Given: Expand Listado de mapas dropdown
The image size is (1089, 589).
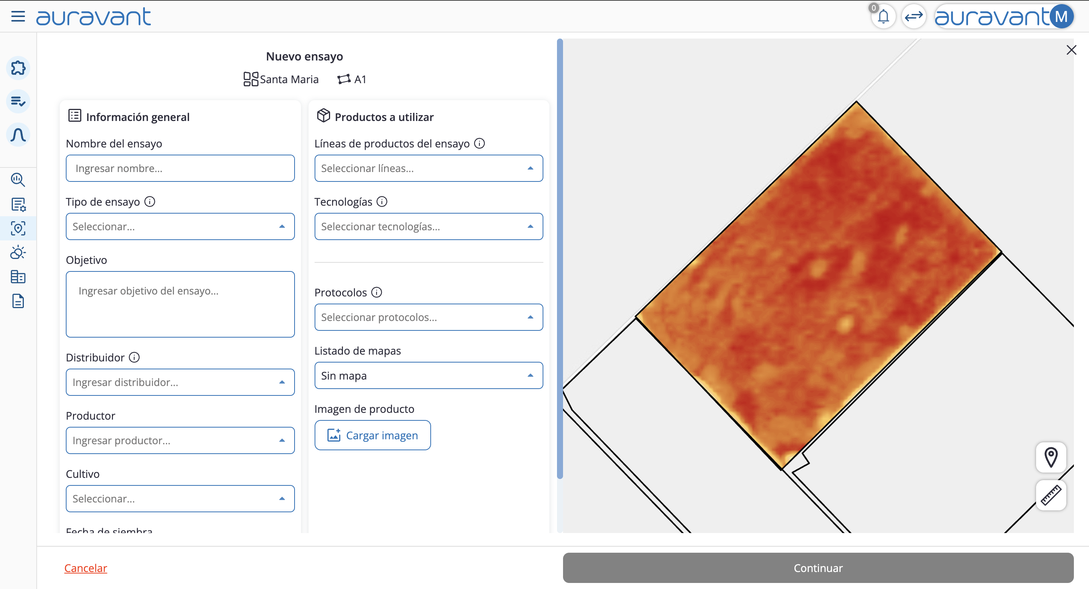Looking at the screenshot, I should [x=428, y=375].
